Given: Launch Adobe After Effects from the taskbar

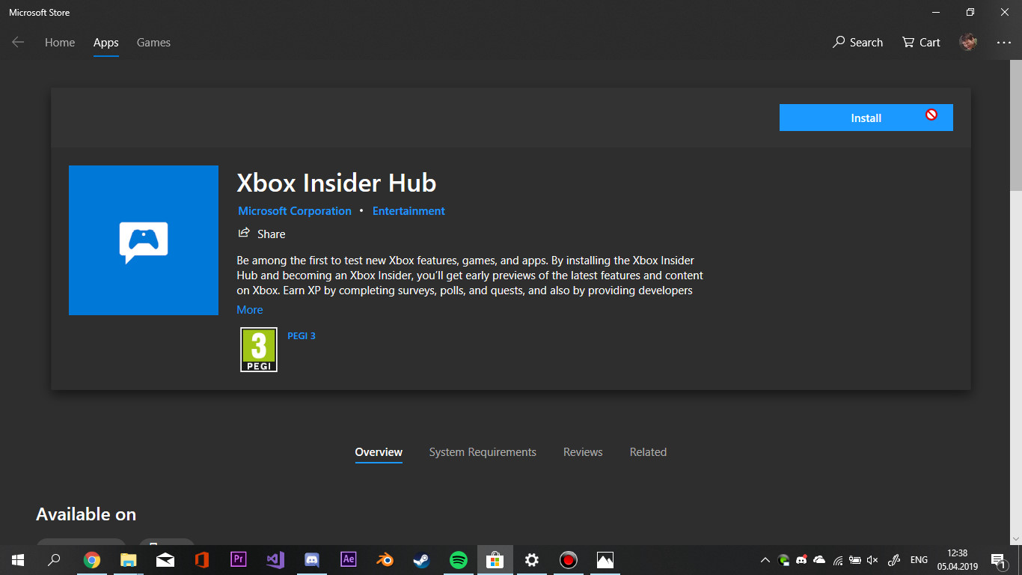Looking at the screenshot, I should 349,560.
